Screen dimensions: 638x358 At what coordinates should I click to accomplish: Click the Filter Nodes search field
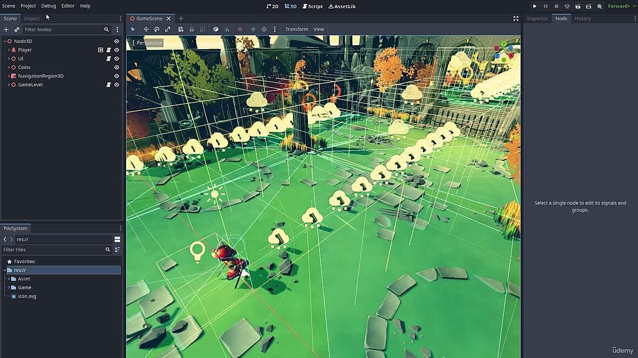(x=62, y=29)
